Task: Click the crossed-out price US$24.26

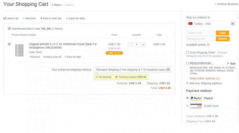Action: coord(114,48)
